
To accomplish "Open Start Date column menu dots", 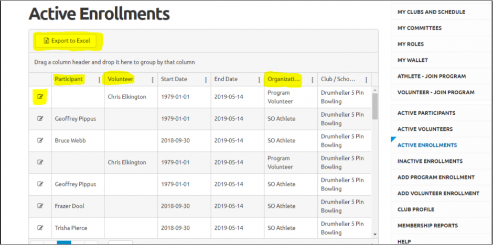I will pyautogui.click(x=206, y=80).
